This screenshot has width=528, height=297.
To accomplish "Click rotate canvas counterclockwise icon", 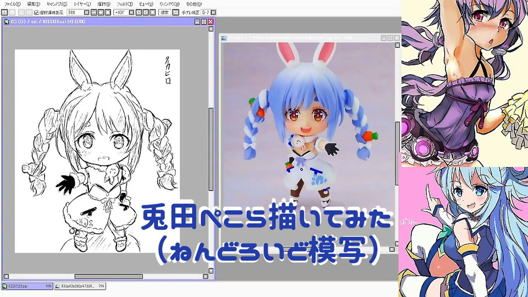I will pos(139,13).
